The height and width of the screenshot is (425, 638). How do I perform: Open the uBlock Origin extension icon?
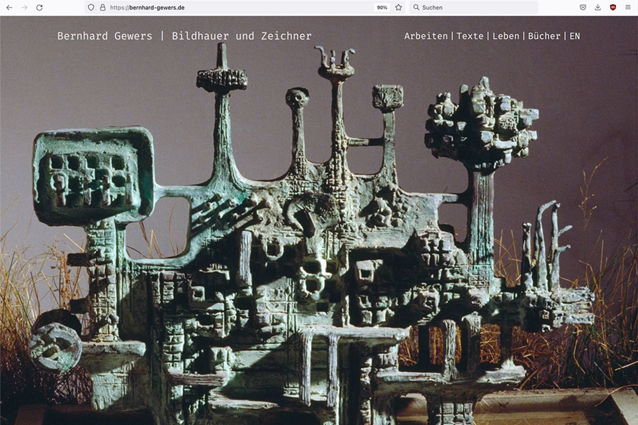pos(613,7)
